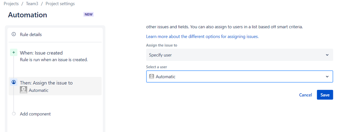Select the blue assign-user action icon

[14, 82]
